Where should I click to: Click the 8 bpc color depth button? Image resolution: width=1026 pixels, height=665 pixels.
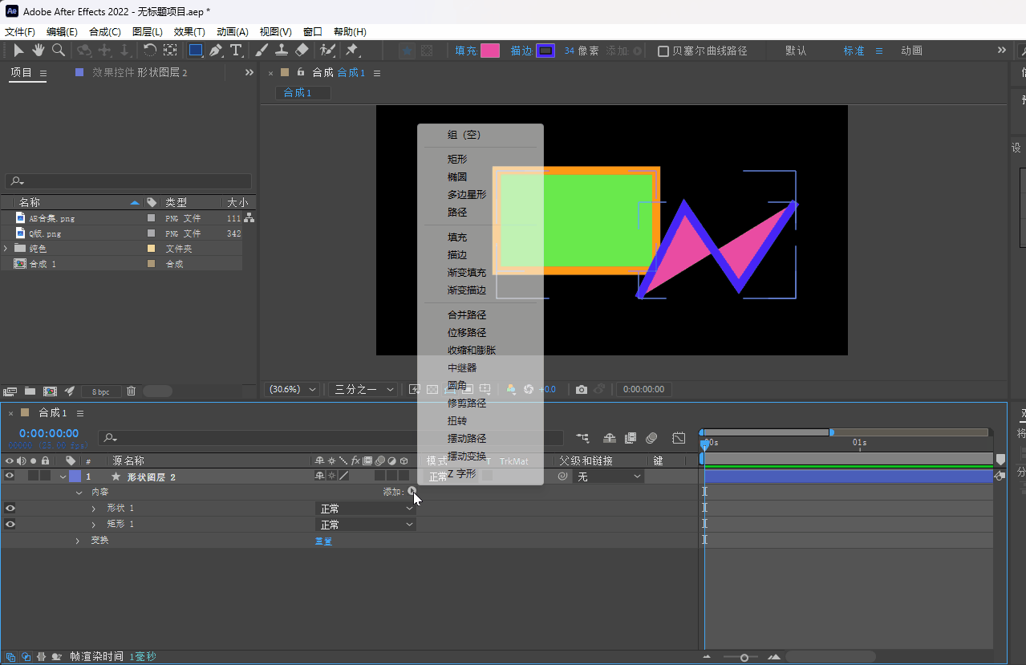coord(101,391)
